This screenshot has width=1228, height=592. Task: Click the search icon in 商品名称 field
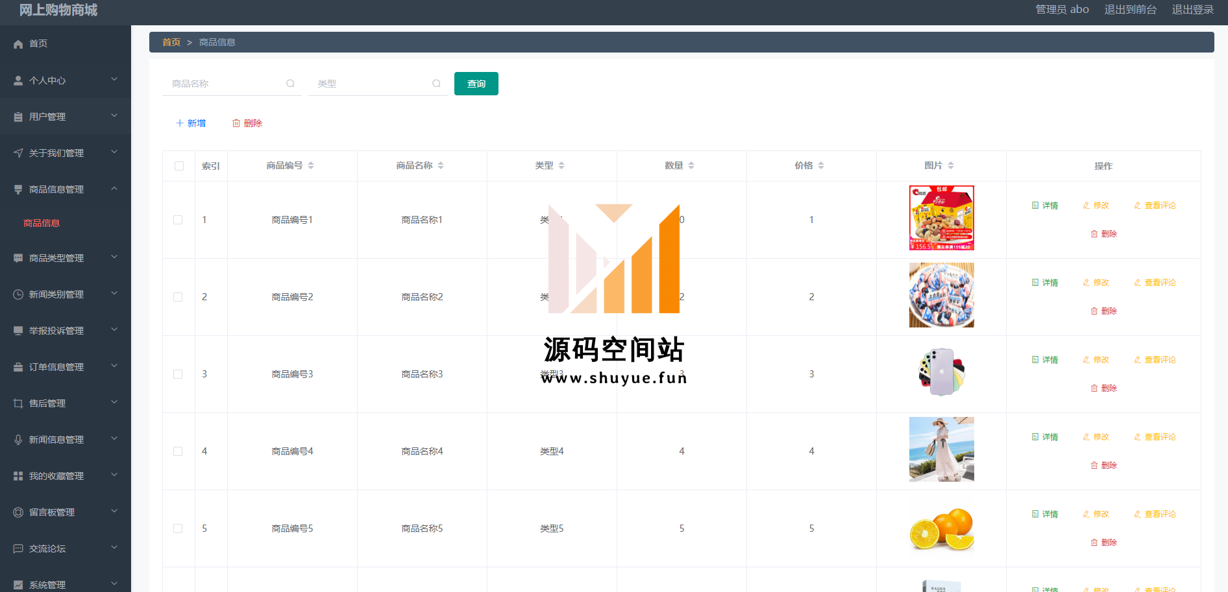click(290, 84)
